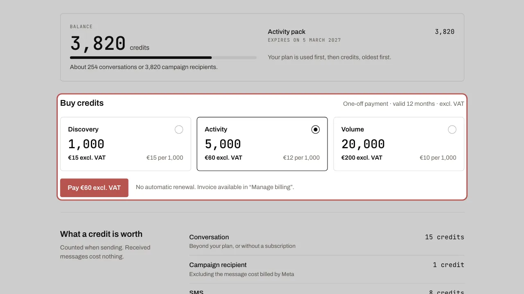Click the €200 excl. VAT price

[362, 158]
